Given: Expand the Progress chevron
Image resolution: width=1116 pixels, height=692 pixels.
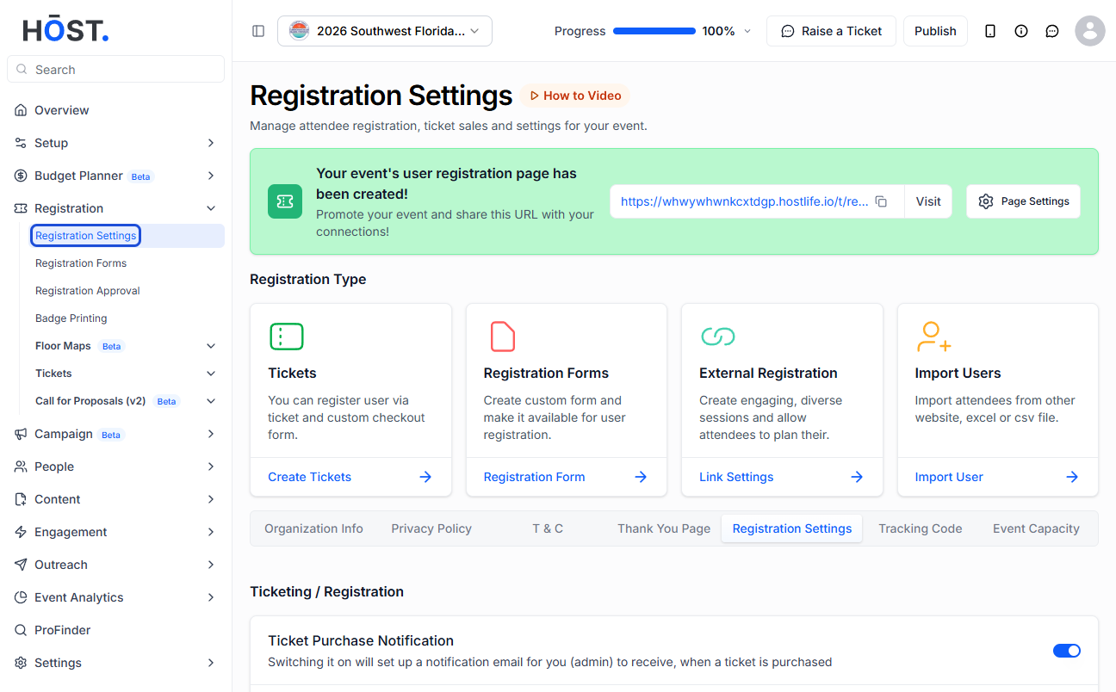Looking at the screenshot, I should coord(747,31).
